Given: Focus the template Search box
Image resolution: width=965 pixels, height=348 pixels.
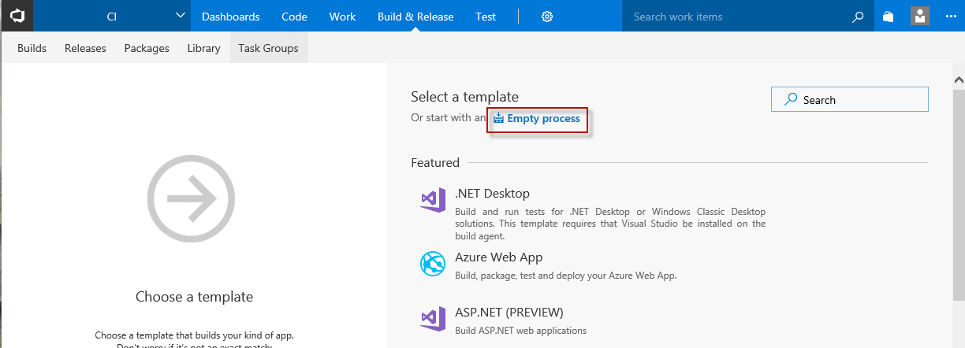Looking at the screenshot, I should pyautogui.click(x=850, y=99).
